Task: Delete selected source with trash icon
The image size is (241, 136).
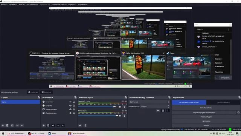Action: pyautogui.click(x=48, y=125)
